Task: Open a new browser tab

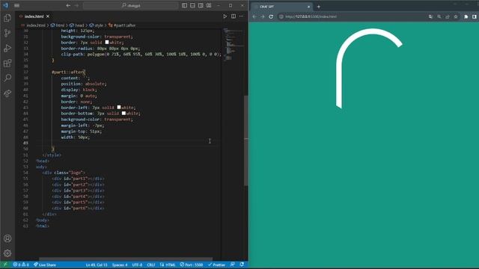Action: (318, 7)
